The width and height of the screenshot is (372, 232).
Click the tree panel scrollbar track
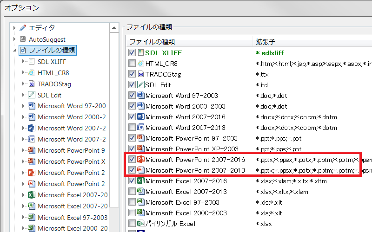[x=114, y=220]
